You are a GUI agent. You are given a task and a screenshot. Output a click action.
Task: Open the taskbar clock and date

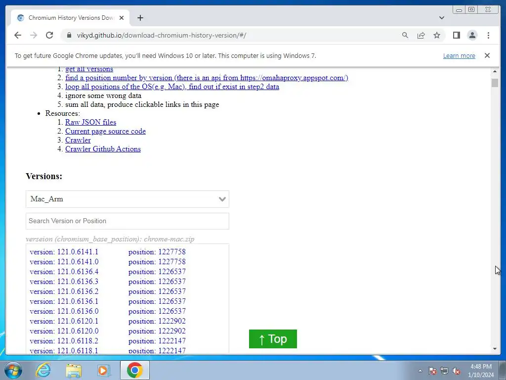tap(481, 371)
